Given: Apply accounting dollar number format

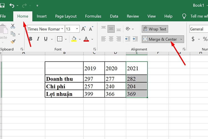Looking at the screenshot, I should 193,39.
